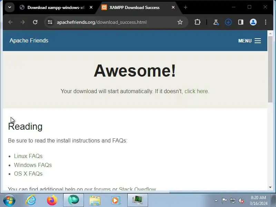Click the Reading section heading
The width and height of the screenshot is (276, 207).
click(25, 126)
